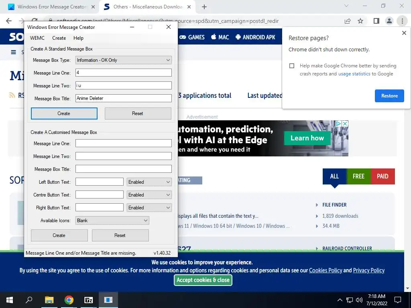Show hidden tray icons chevron
The image size is (411, 308).
pos(340,300)
